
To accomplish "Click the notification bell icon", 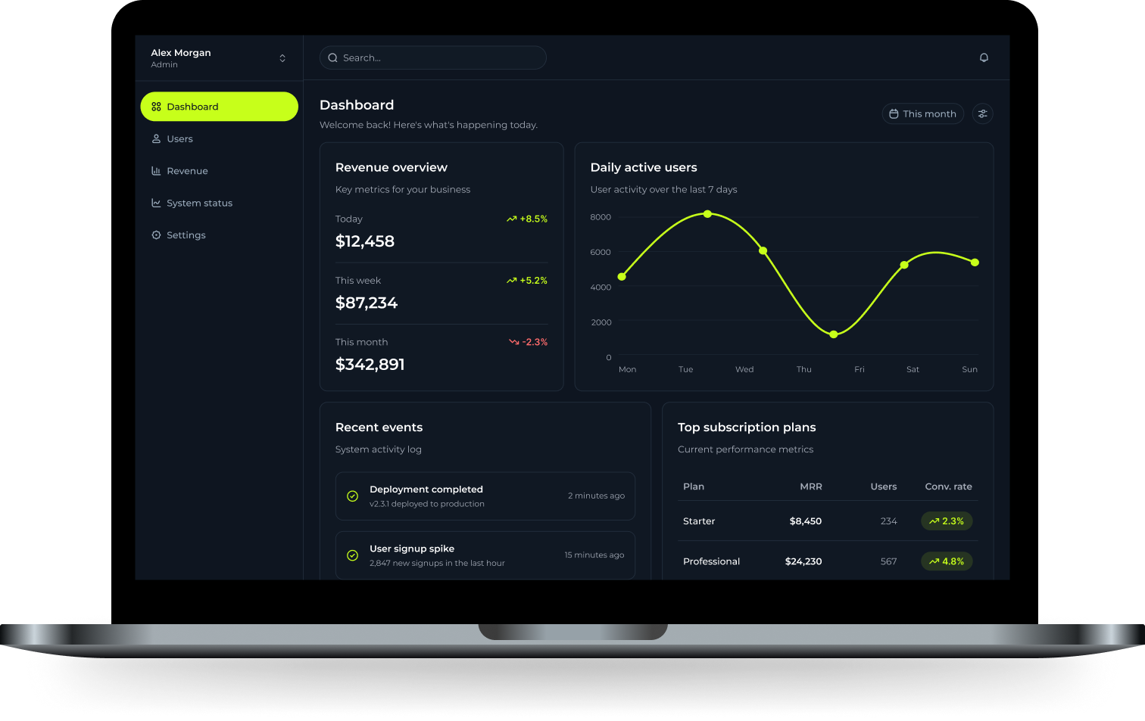I will (984, 57).
